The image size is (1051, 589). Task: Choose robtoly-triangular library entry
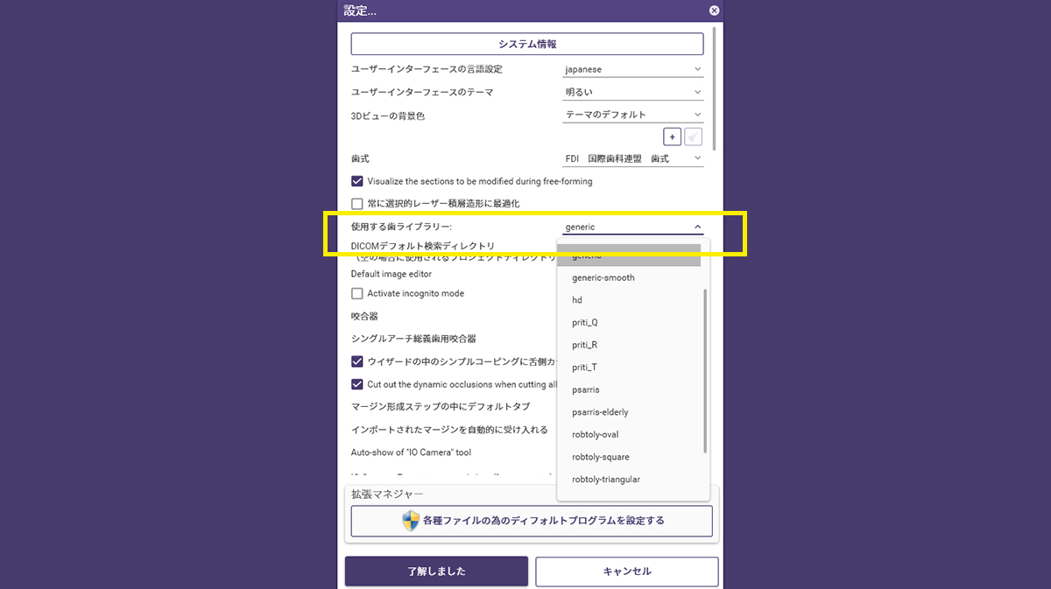(x=606, y=480)
